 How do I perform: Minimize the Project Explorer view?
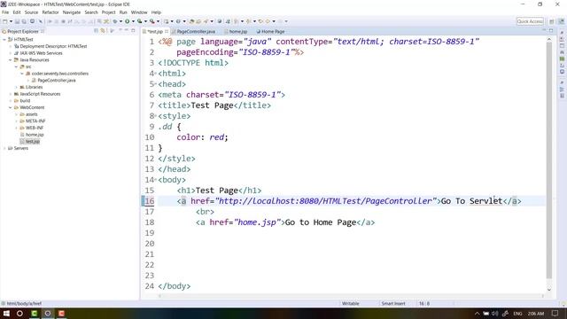127,31
